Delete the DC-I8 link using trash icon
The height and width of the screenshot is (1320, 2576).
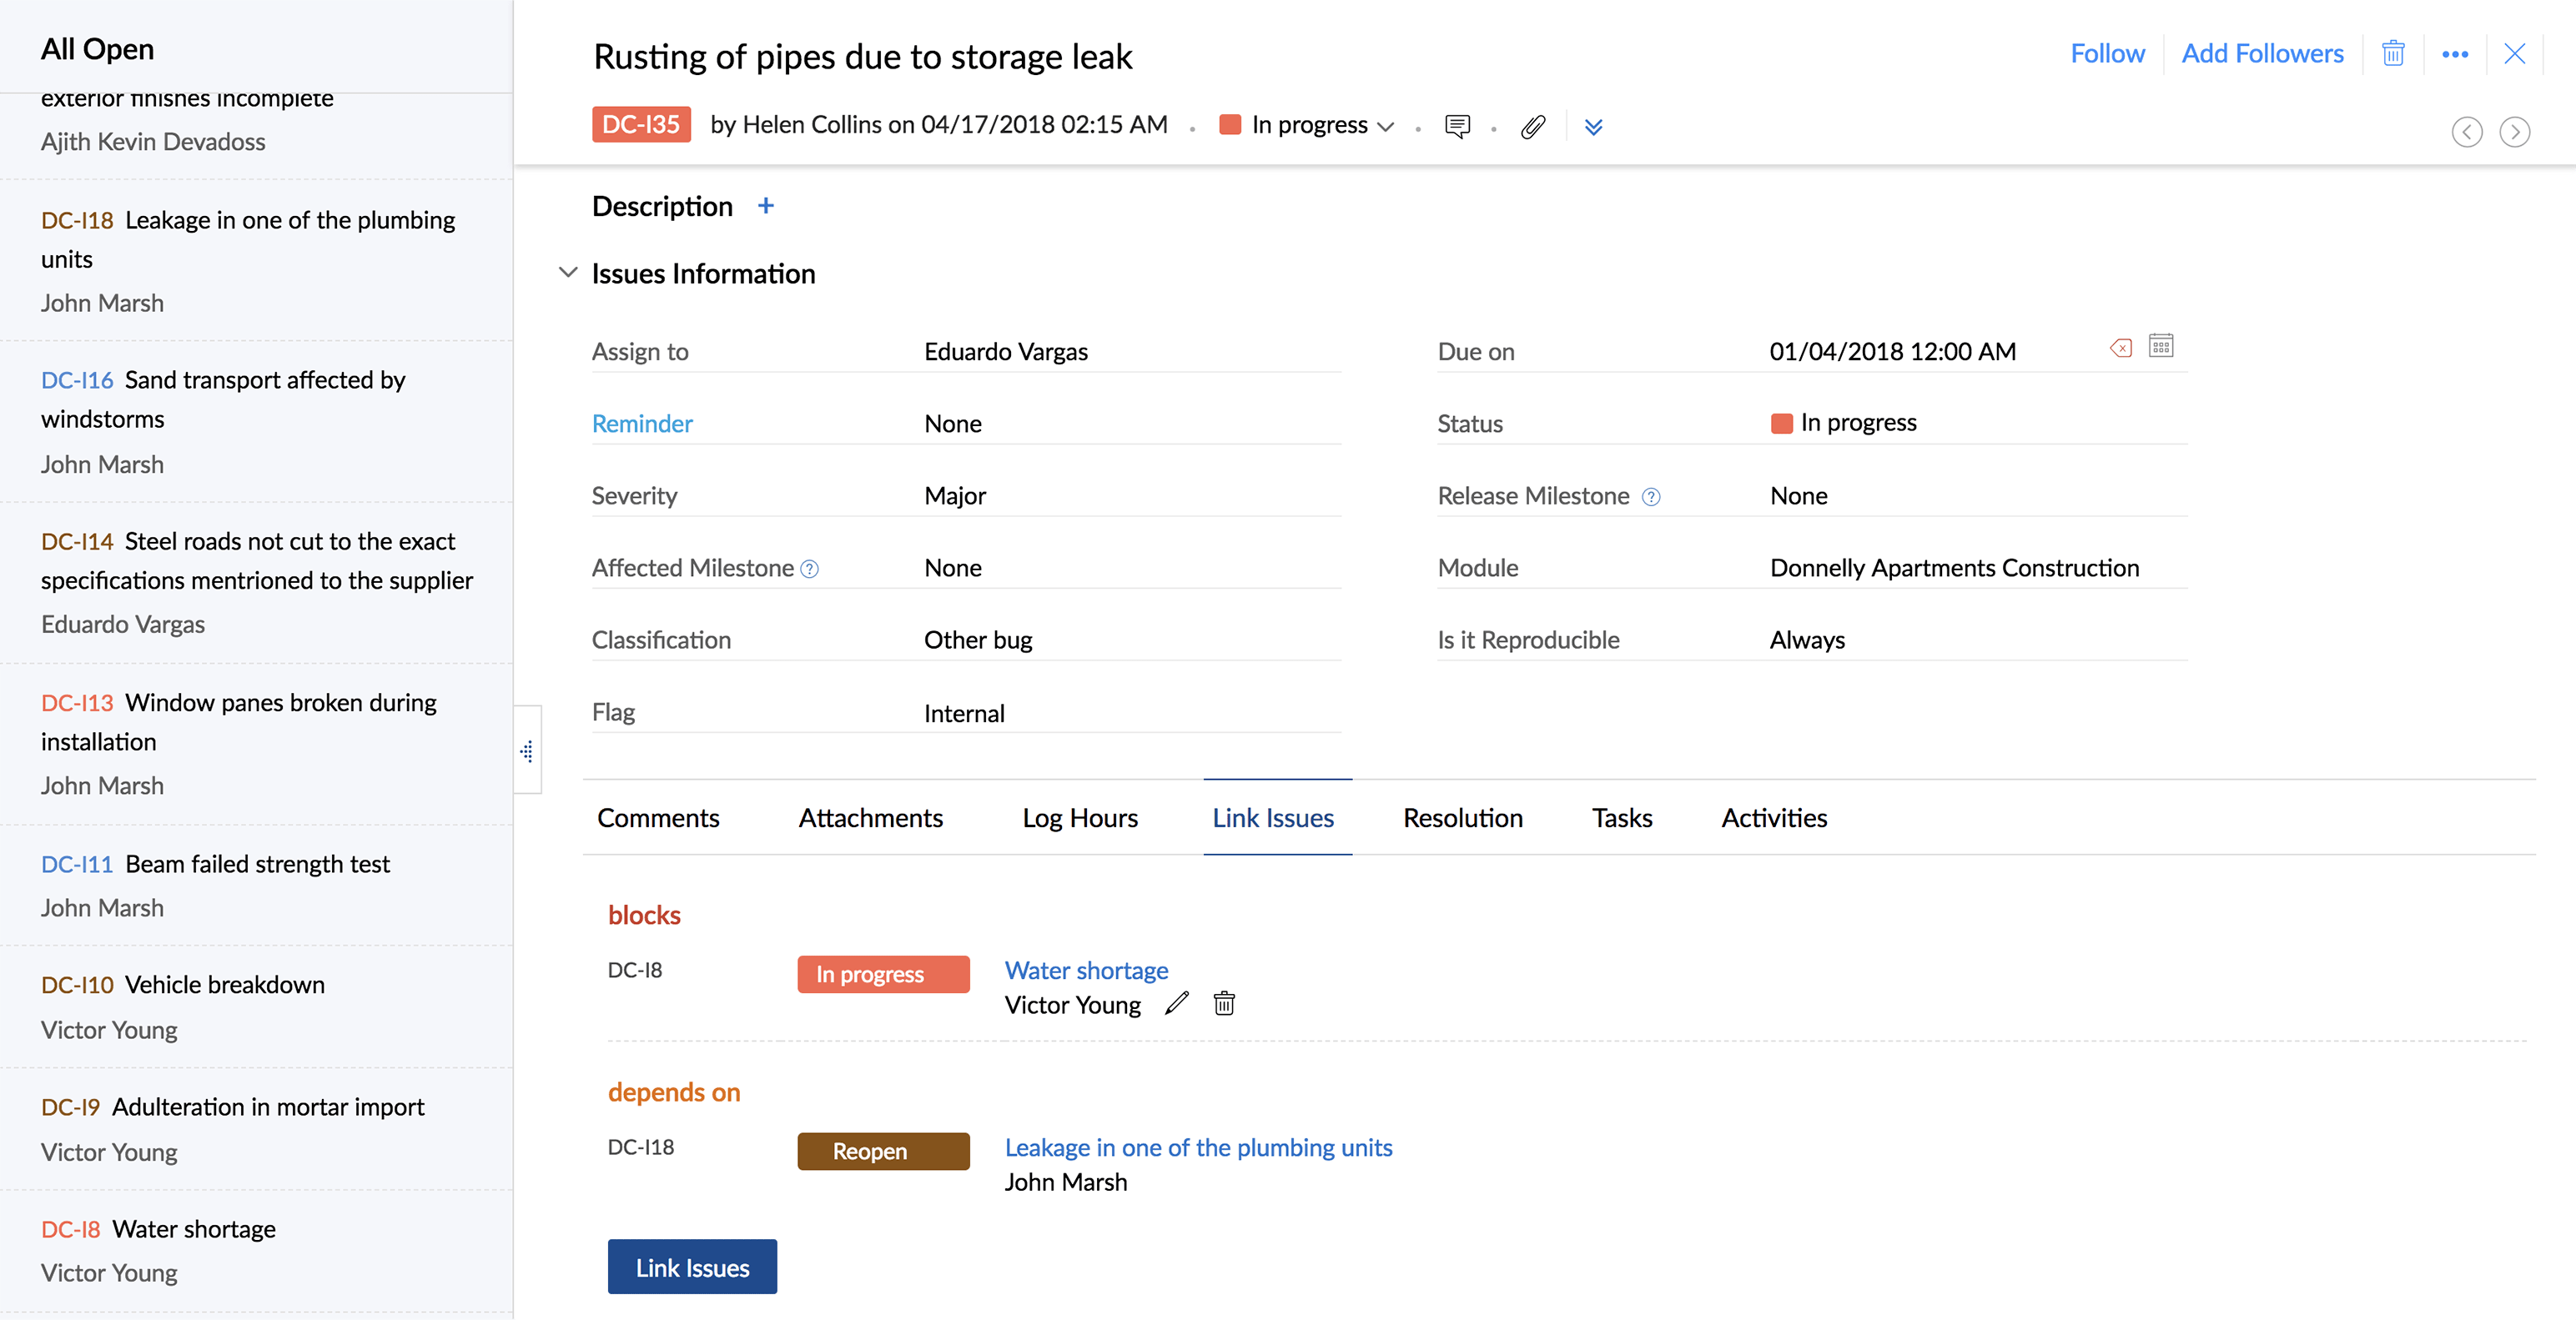coord(1224,1003)
